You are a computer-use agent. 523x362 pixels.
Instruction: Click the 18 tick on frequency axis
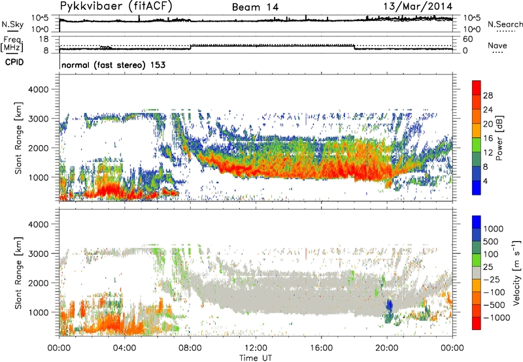click(x=44, y=39)
